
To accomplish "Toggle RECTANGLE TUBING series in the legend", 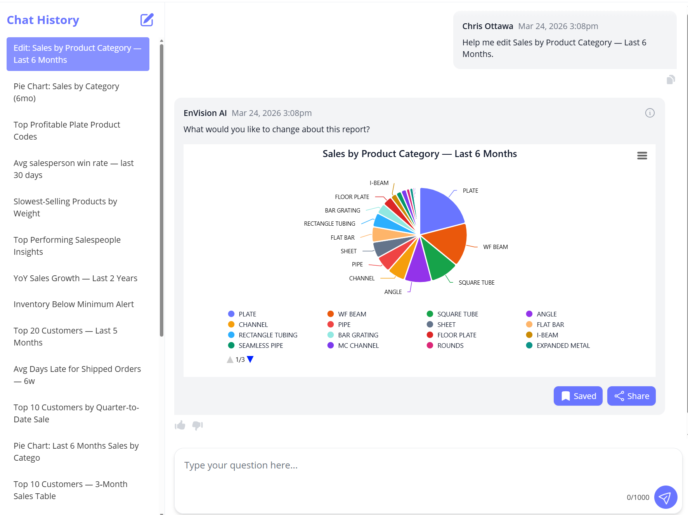I will click(x=263, y=335).
